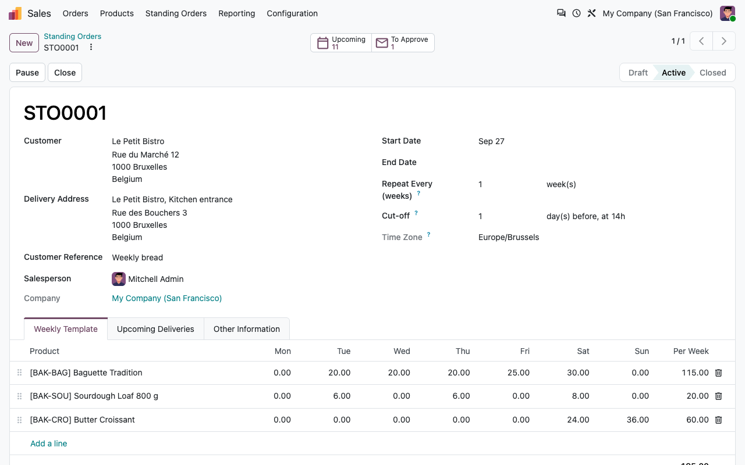Open the debug tools icon

[x=591, y=13]
